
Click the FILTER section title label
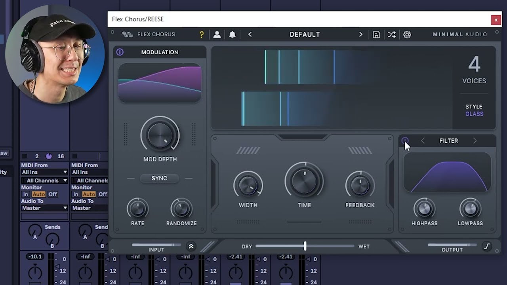449,141
